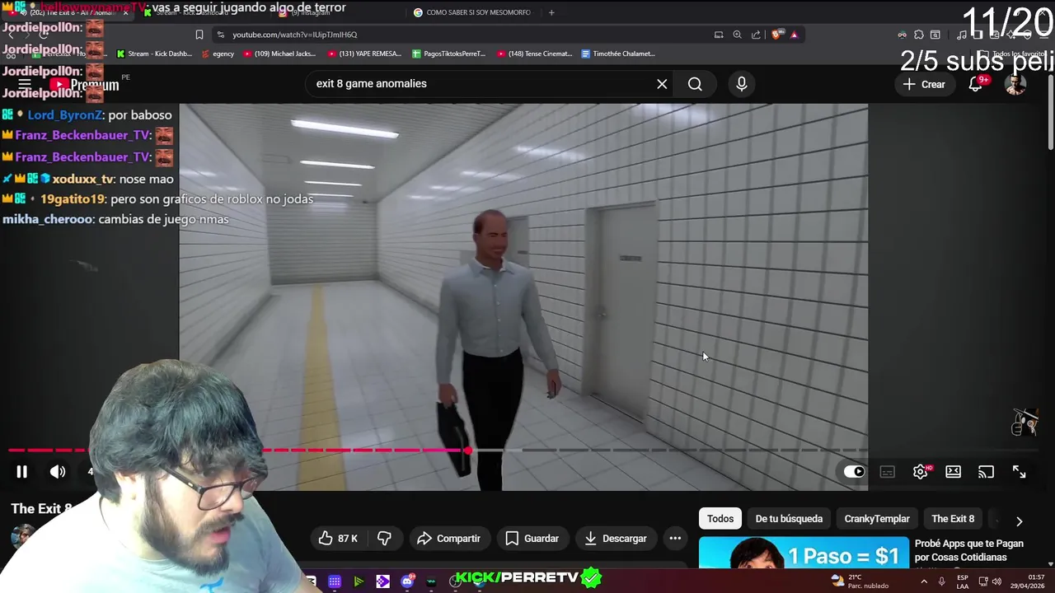Share this page from address bar
Viewport: 1055px width, 593px height.
coord(756,35)
